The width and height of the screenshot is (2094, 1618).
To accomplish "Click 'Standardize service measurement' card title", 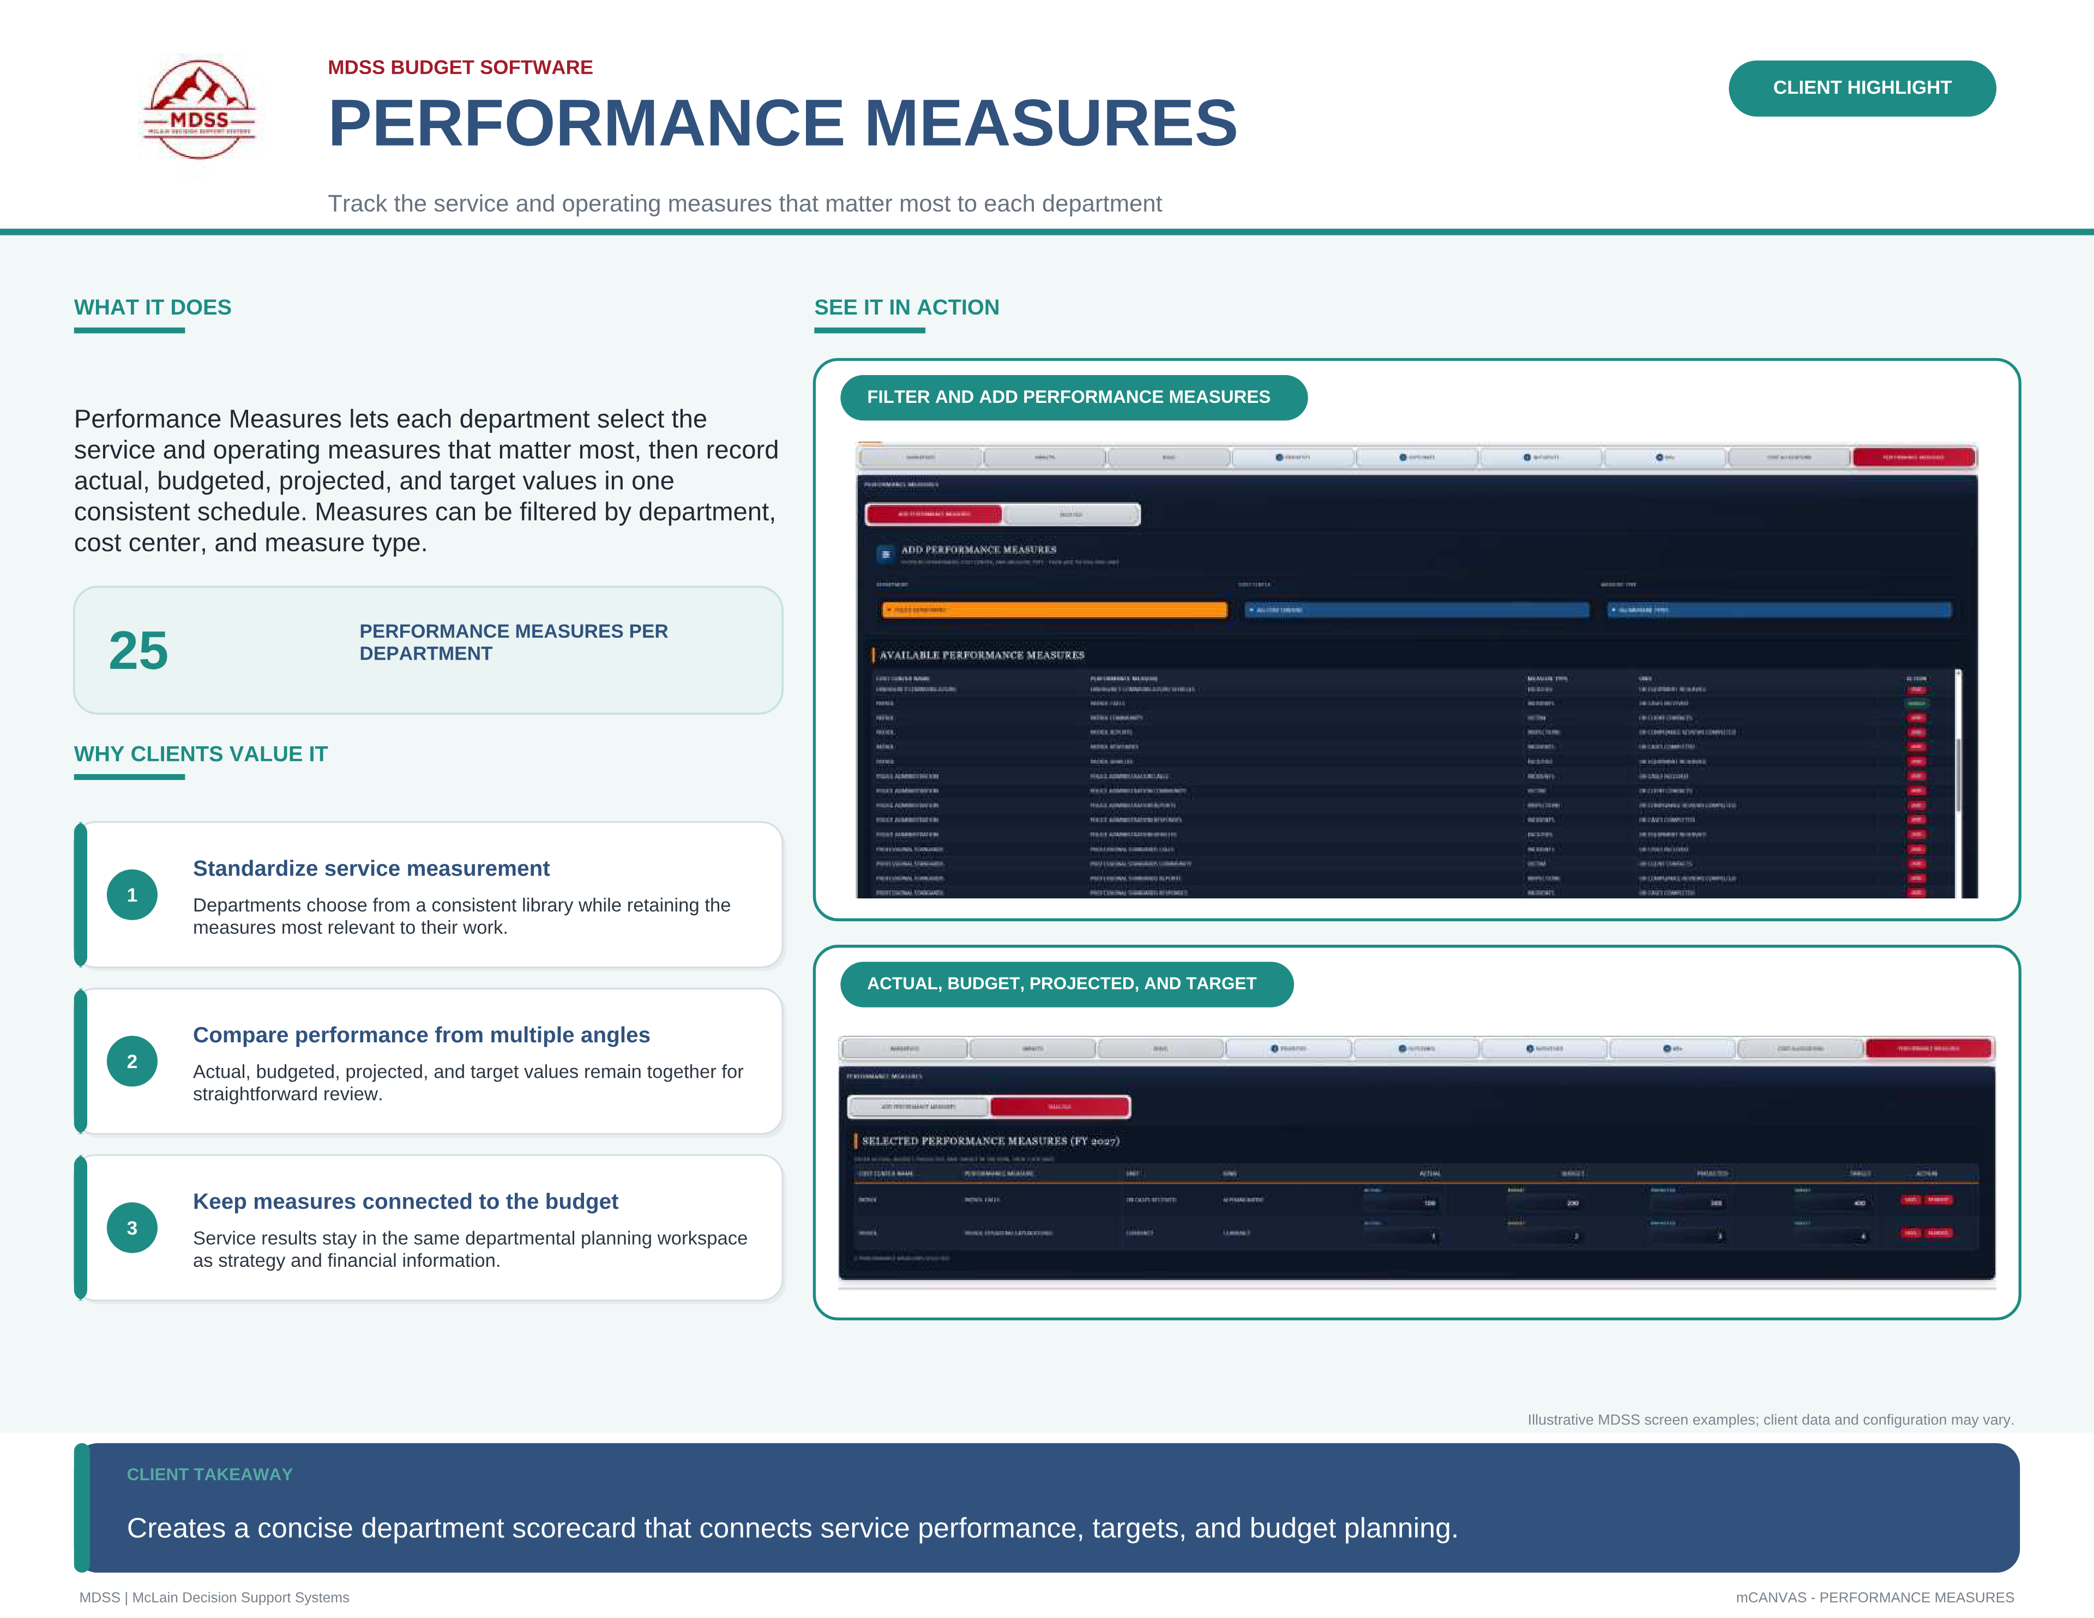I will click(x=371, y=868).
